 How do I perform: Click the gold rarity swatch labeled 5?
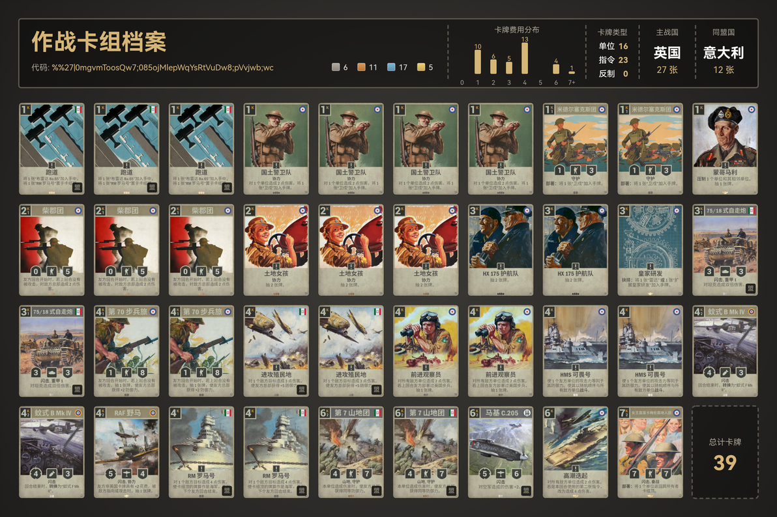pyautogui.click(x=420, y=67)
